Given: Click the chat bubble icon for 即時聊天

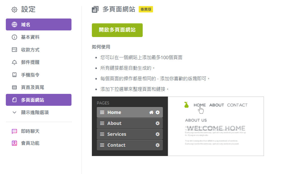Looking at the screenshot, I should tap(15, 131).
